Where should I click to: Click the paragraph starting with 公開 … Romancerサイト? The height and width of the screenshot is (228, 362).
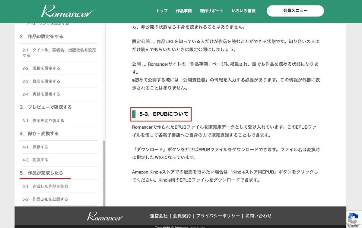(x=225, y=68)
